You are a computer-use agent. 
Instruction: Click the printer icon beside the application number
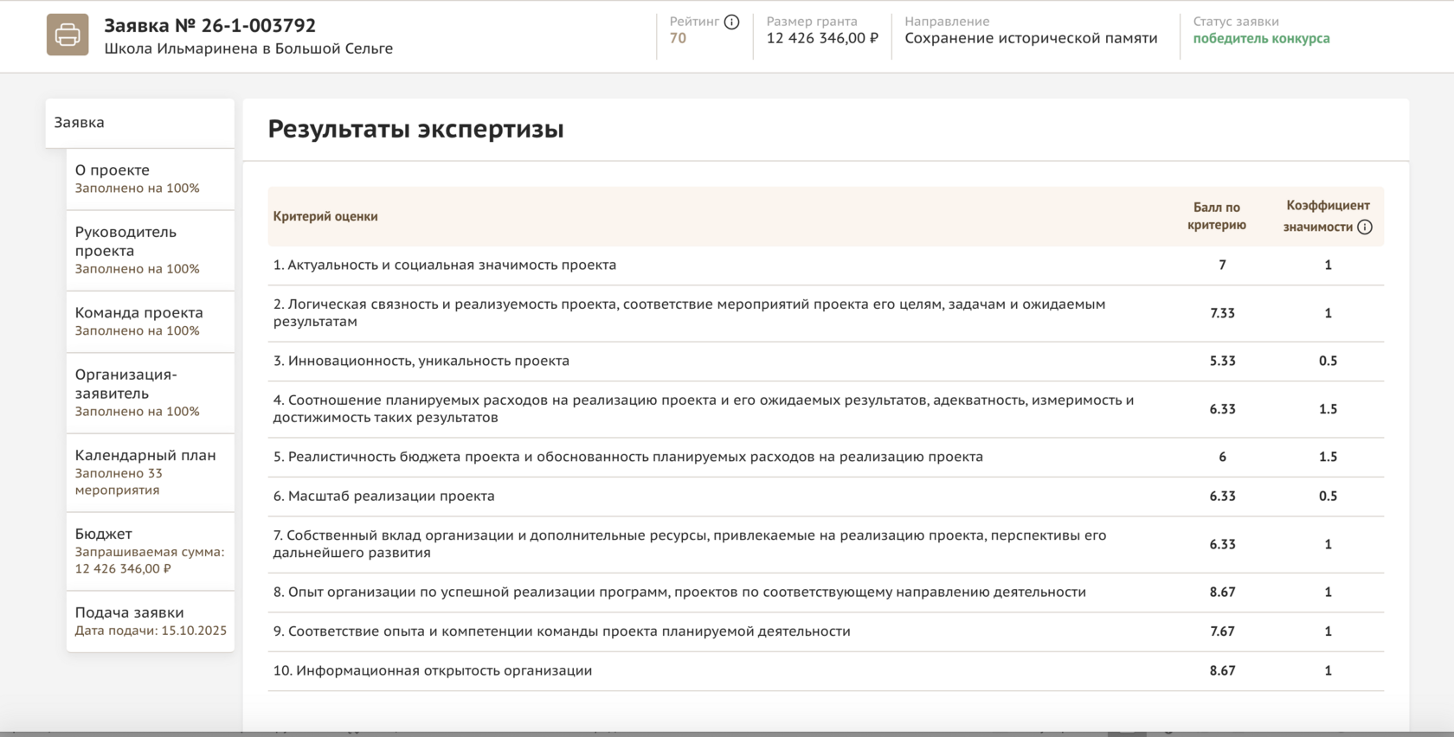(68, 35)
